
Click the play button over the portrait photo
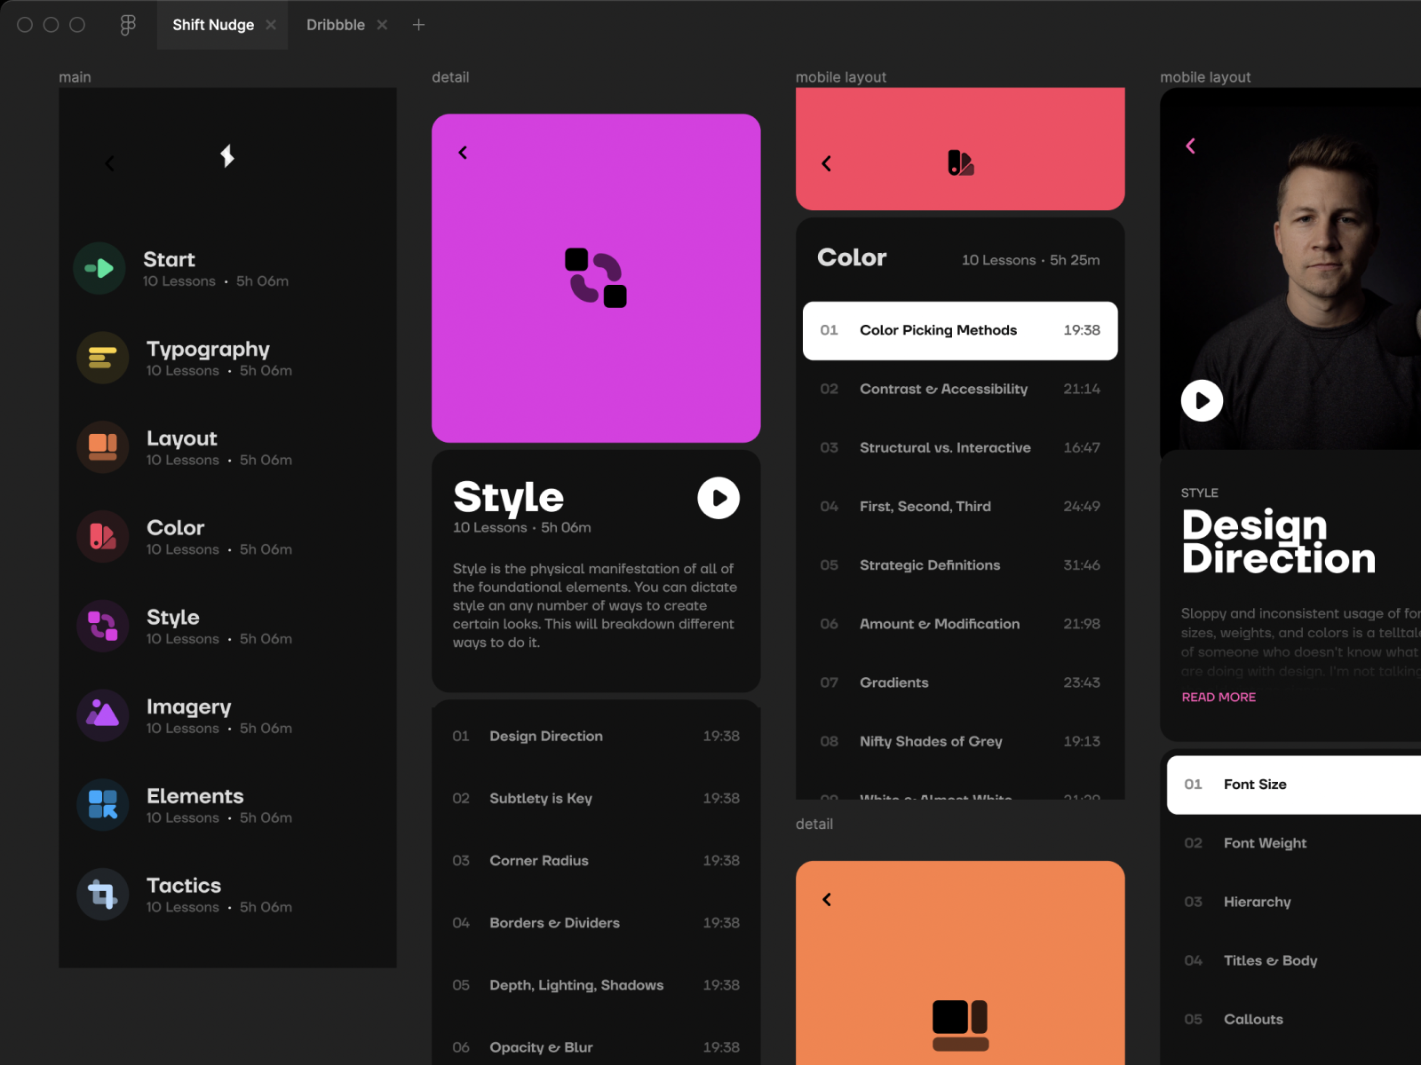tap(1202, 400)
